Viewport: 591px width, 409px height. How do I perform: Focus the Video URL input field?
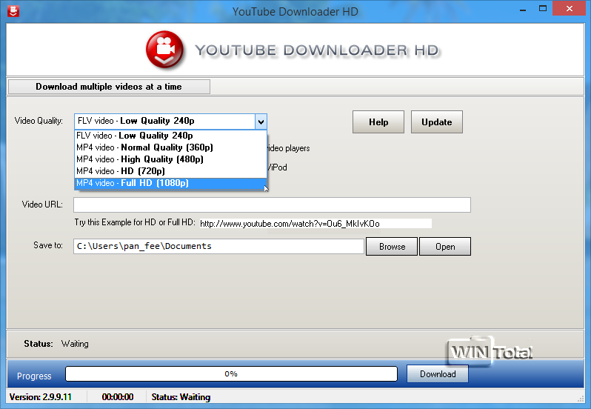pos(272,204)
